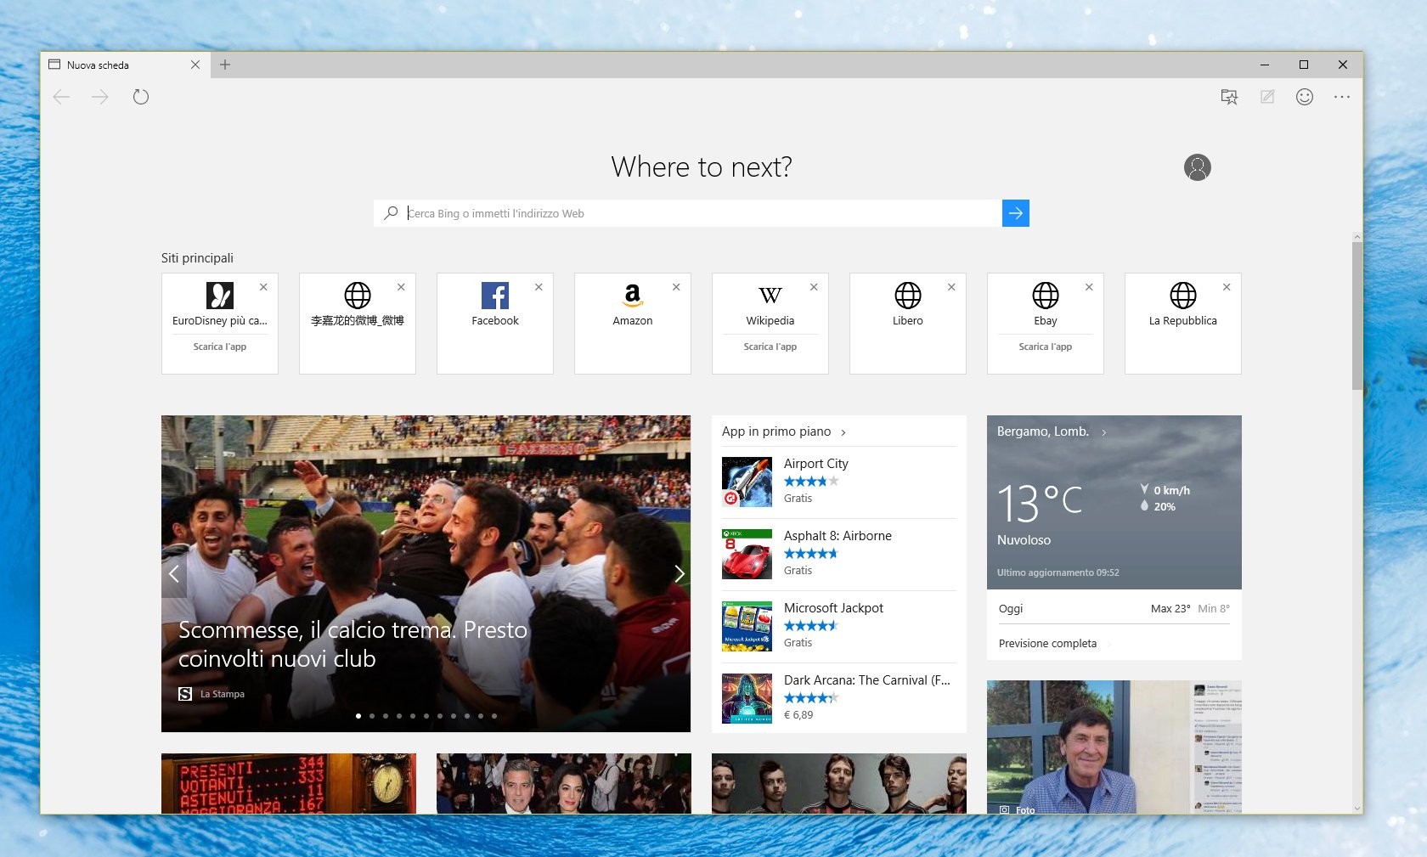Remove the La Repubblica tile
The height and width of the screenshot is (857, 1427).
(1227, 287)
